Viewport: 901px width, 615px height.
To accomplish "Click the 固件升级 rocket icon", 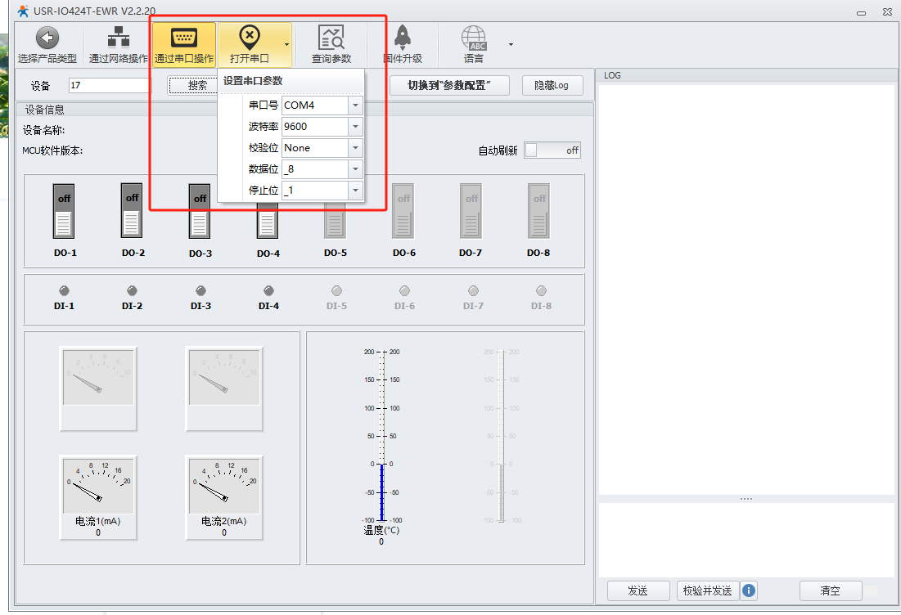I will click(402, 38).
